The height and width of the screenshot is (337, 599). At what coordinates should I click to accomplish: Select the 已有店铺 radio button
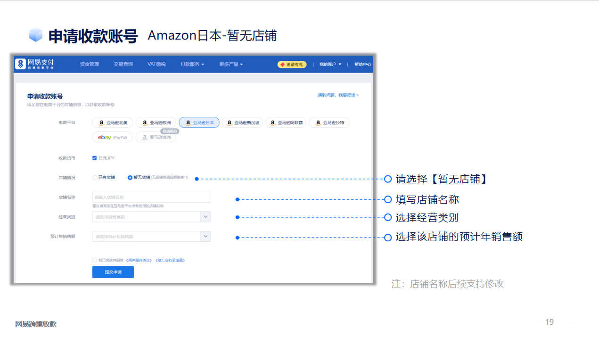click(95, 178)
